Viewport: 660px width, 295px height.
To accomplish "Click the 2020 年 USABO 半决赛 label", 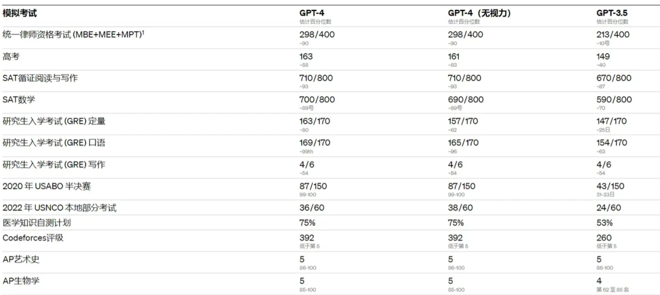I will pyautogui.click(x=47, y=186).
